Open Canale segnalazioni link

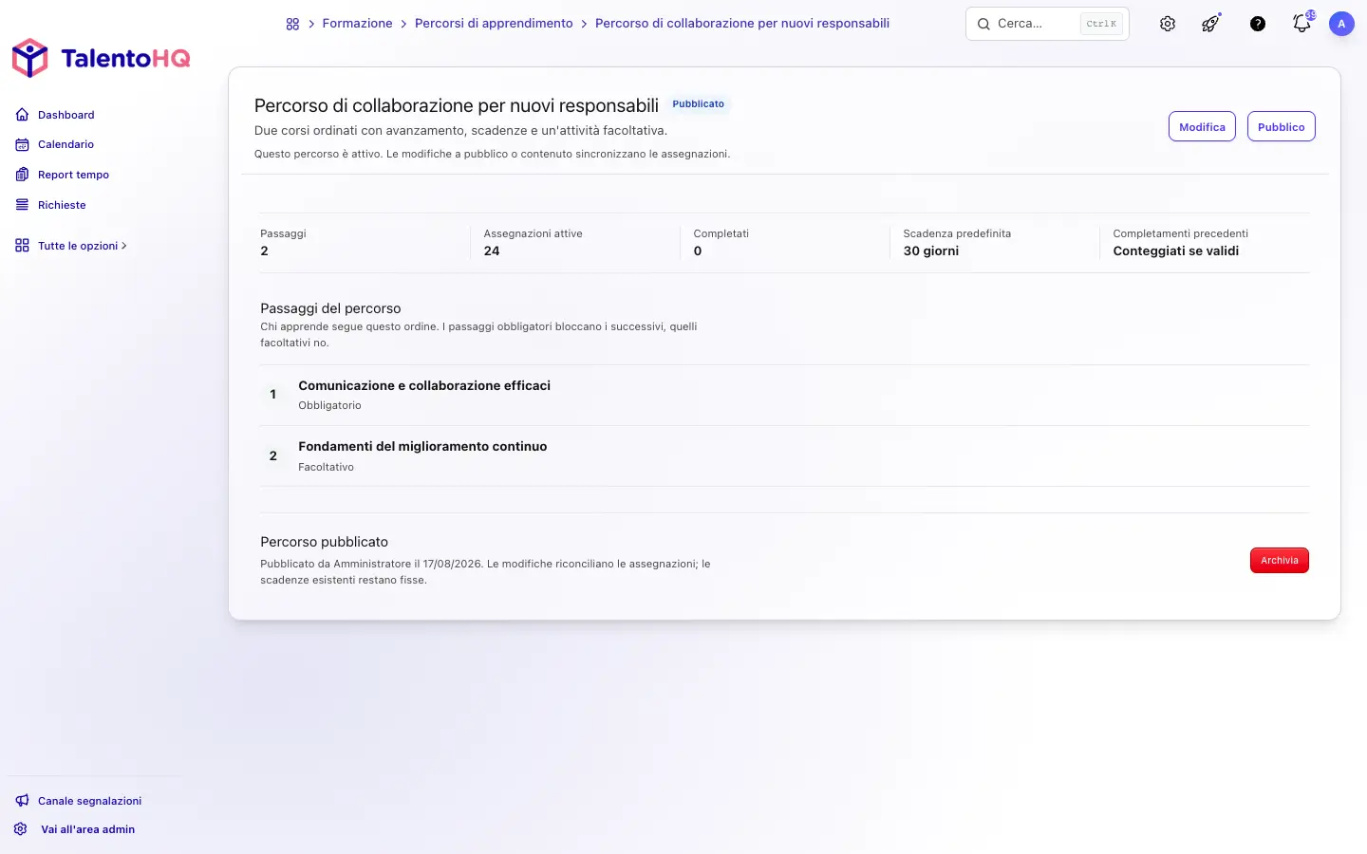90,801
